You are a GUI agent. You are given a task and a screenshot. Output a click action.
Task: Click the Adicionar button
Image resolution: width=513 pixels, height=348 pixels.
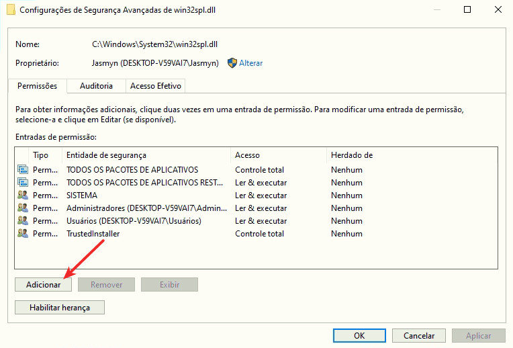[x=43, y=284]
